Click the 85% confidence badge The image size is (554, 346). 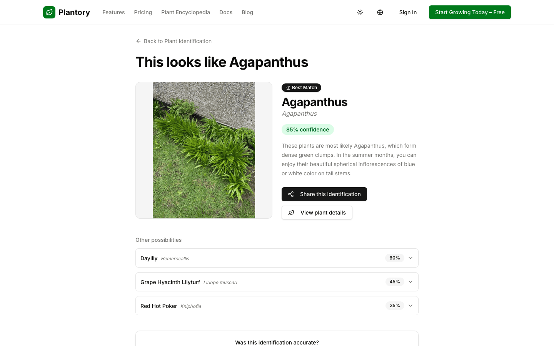308,130
